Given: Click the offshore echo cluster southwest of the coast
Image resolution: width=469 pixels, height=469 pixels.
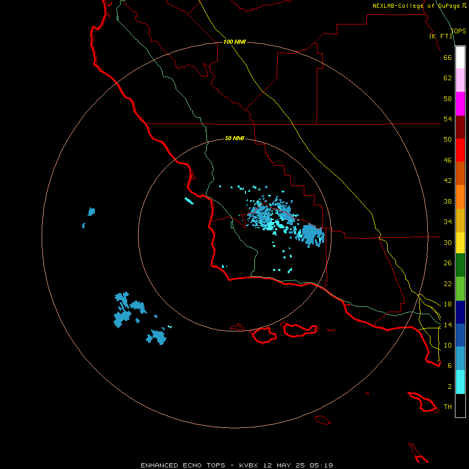Looking at the screenshot, I should point(130,310).
